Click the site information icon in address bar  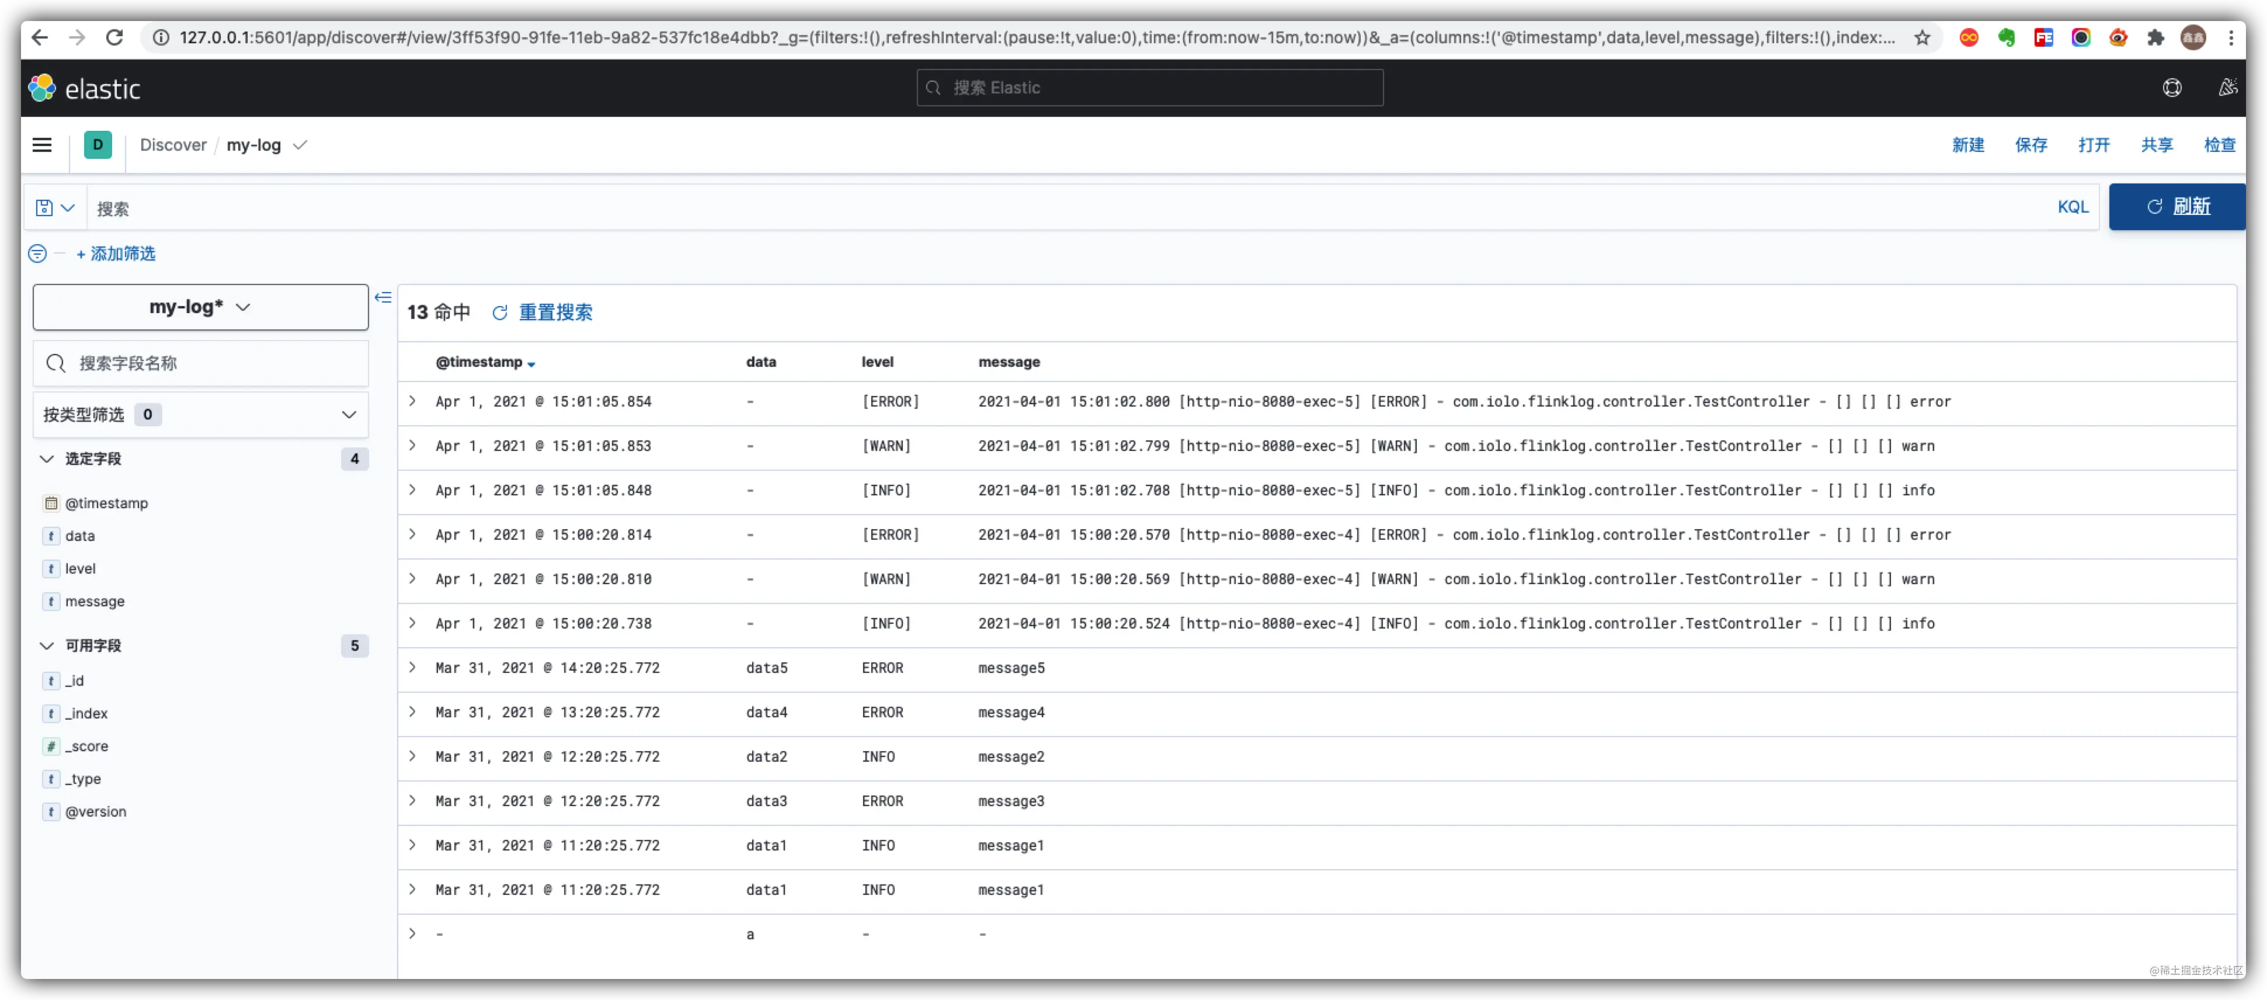161,37
